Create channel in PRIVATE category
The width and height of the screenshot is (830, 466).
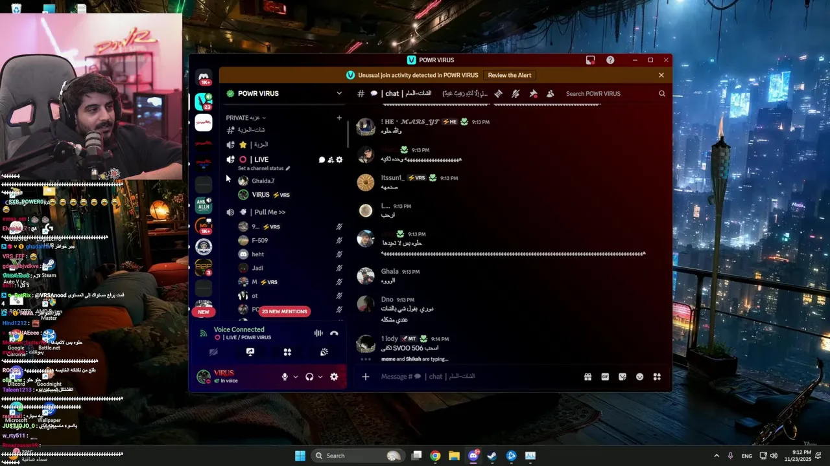338,118
